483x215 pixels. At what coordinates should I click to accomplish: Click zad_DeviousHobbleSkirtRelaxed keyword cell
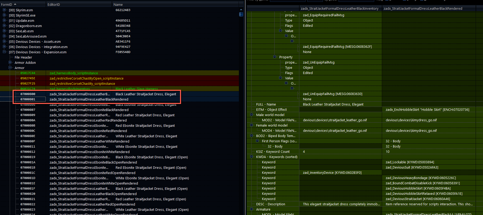tap(424, 193)
